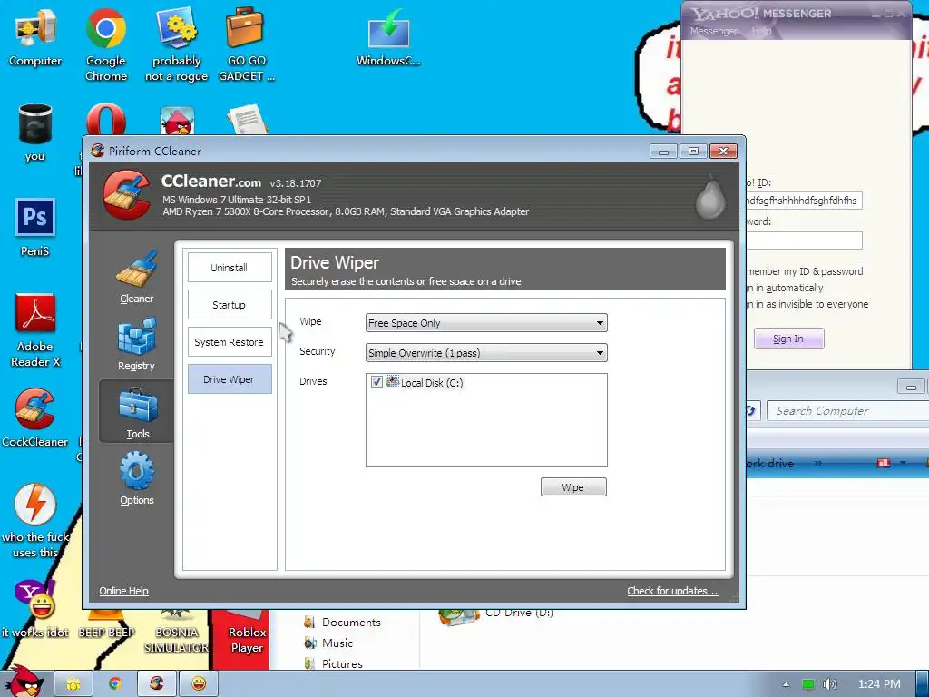Open the Online Help link
The width and height of the screenshot is (929, 697).
click(123, 591)
